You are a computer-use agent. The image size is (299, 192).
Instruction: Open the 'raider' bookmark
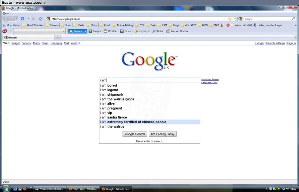(x=236, y=25)
